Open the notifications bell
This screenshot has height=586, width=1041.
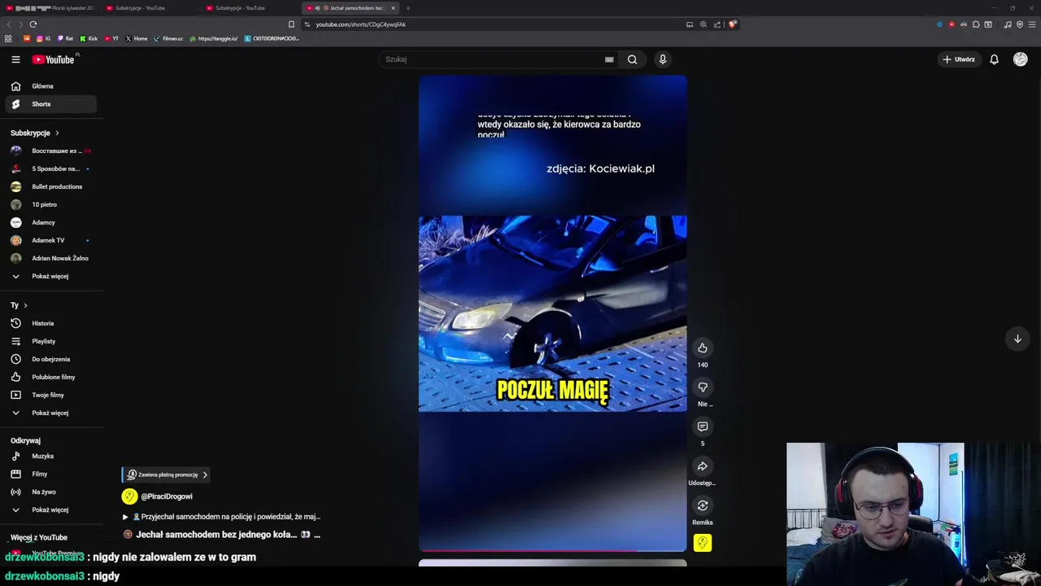(x=994, y=59)
